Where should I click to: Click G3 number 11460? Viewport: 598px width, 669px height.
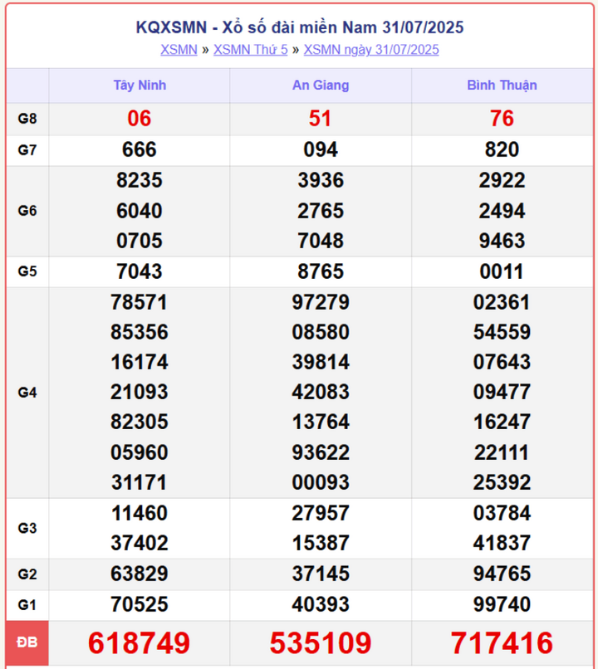(x=140, y=513)
